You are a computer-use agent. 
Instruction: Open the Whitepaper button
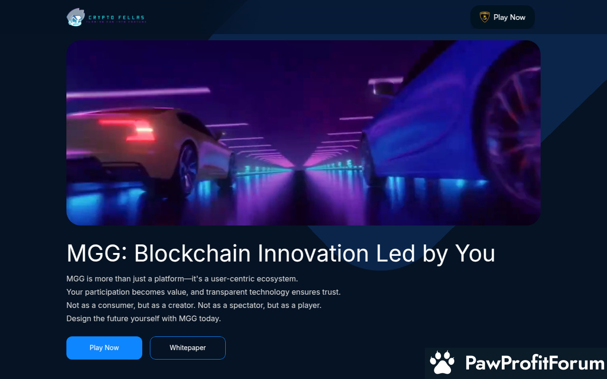188,348
